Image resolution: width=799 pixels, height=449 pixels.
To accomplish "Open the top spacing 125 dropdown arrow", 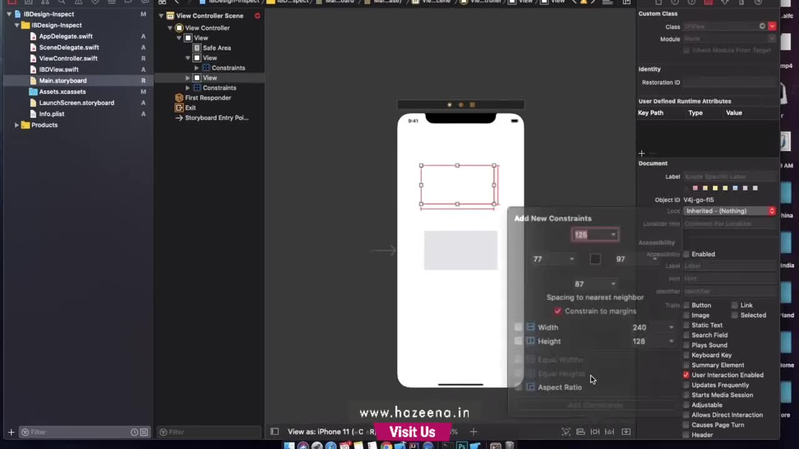I will click(x=613, y=235).
